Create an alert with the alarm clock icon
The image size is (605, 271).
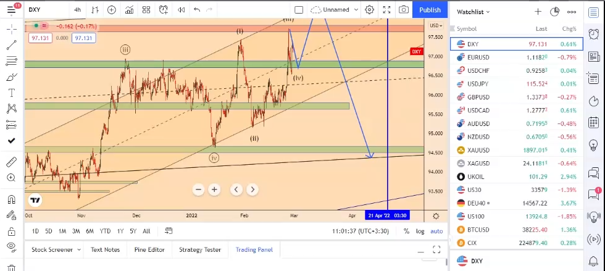click(163, 10)
